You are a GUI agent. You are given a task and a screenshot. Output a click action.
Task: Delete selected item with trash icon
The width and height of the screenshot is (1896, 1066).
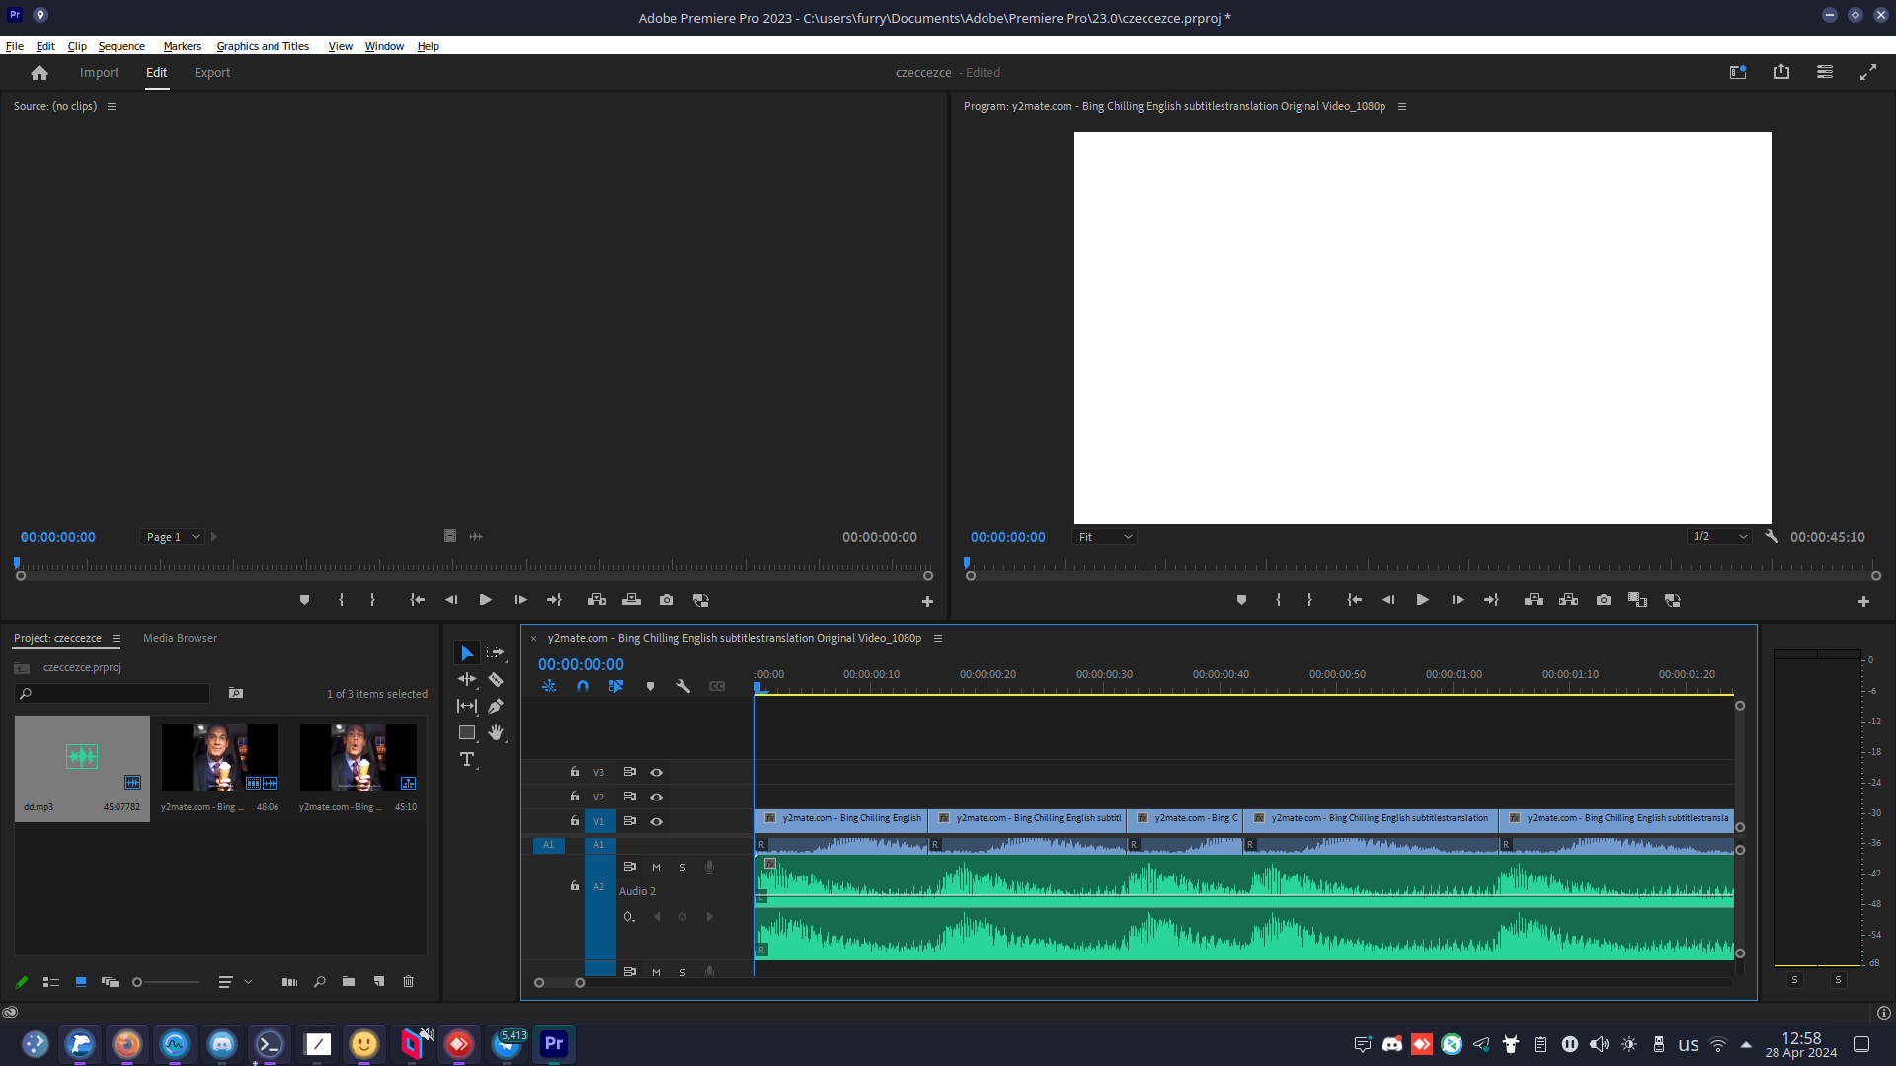[x=408, y=981]
